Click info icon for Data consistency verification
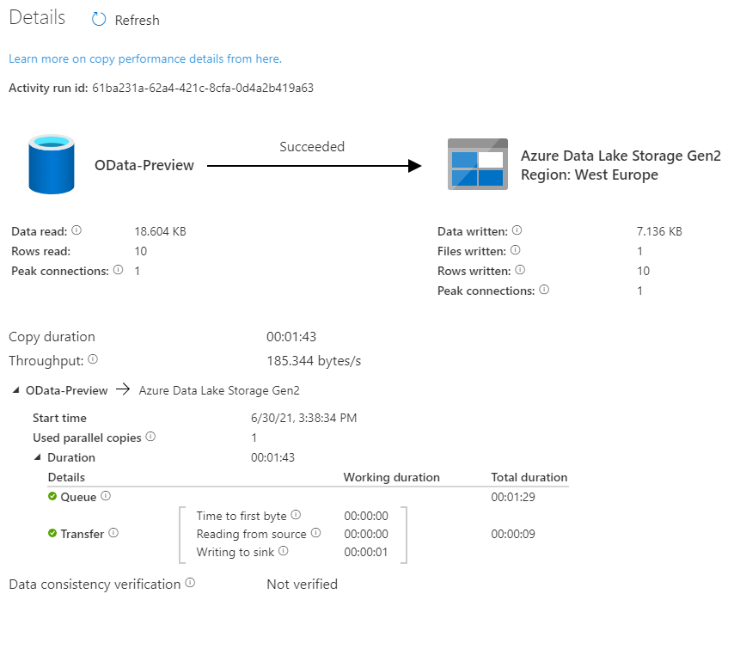The height and width of the screenshot is (649, 740). 190,583
